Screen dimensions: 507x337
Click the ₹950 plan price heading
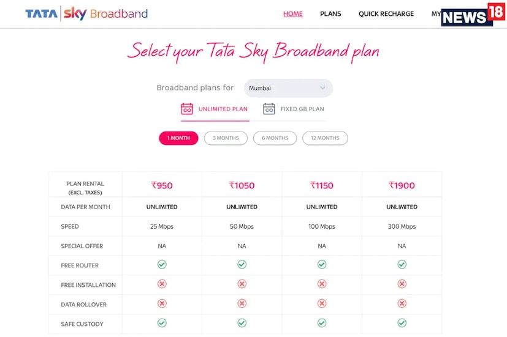pos(162,185)
